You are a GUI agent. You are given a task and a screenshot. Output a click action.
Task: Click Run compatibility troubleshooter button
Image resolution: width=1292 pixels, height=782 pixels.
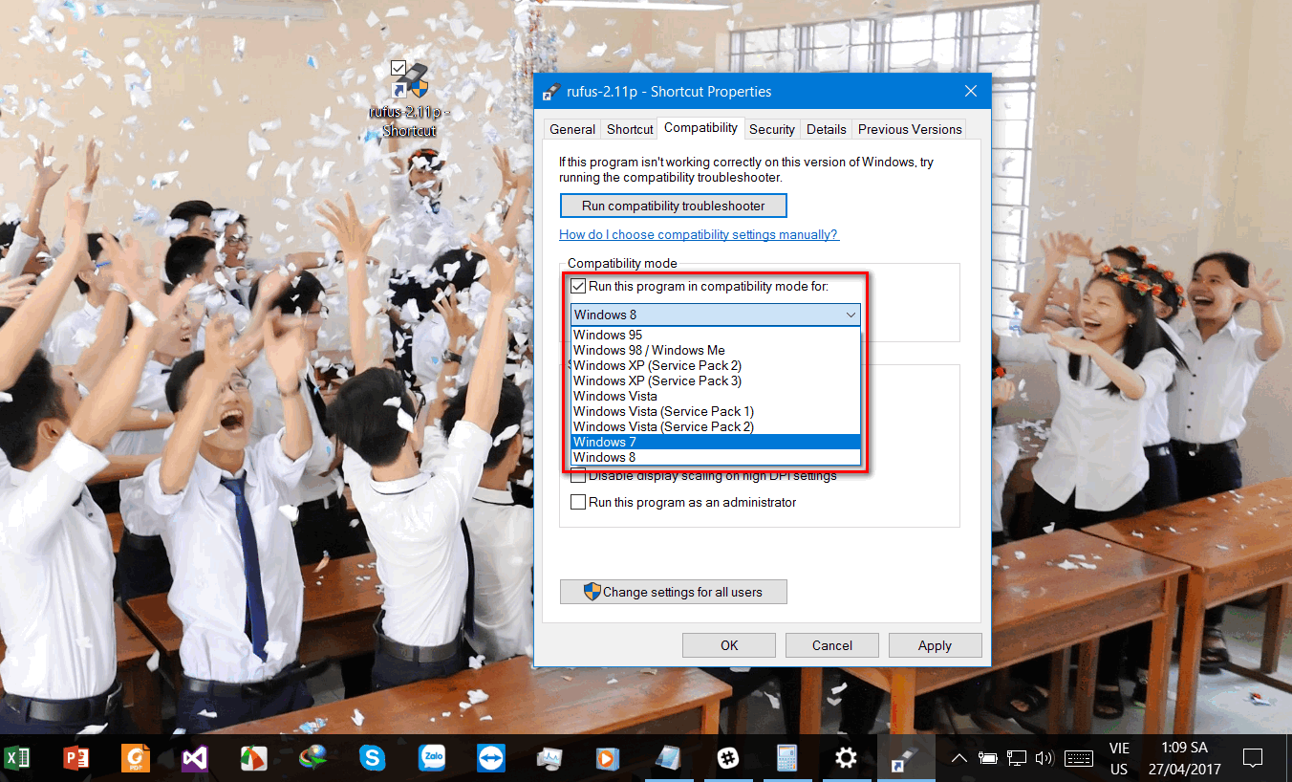point(674,206)
